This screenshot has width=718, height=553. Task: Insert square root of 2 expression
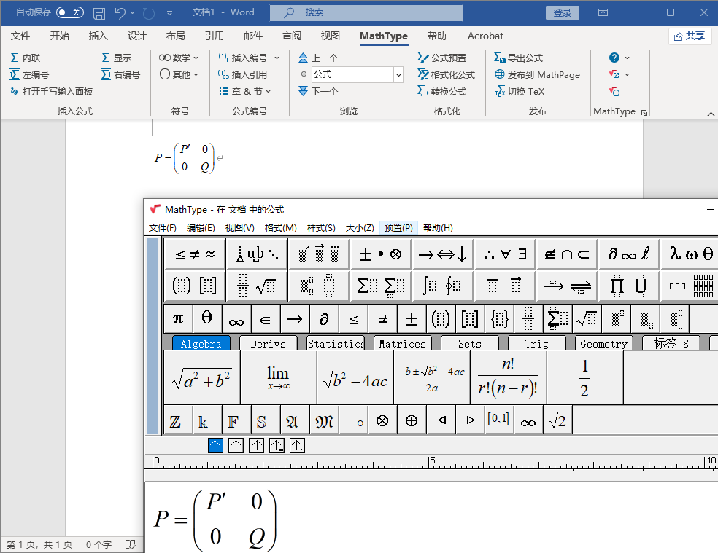click(557, 420)
